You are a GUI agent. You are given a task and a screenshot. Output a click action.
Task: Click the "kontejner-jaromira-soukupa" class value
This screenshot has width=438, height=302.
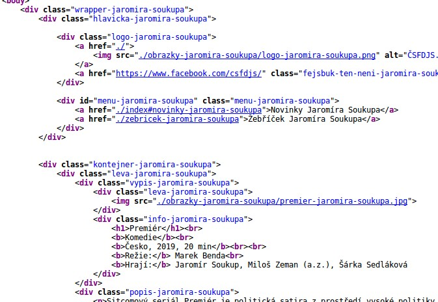[152, 165]
